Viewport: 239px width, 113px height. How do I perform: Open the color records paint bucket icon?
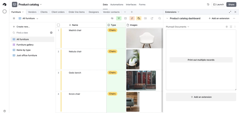(139, 18)
